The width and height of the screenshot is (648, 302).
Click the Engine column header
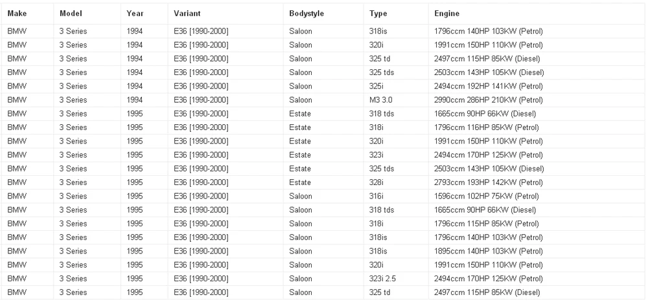(x=446, y=14)
